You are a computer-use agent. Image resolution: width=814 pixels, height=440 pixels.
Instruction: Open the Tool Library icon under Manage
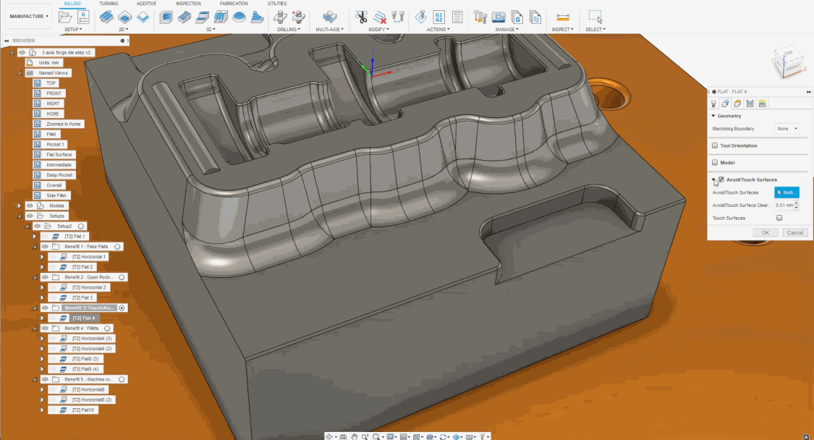(x=480, y=17)
